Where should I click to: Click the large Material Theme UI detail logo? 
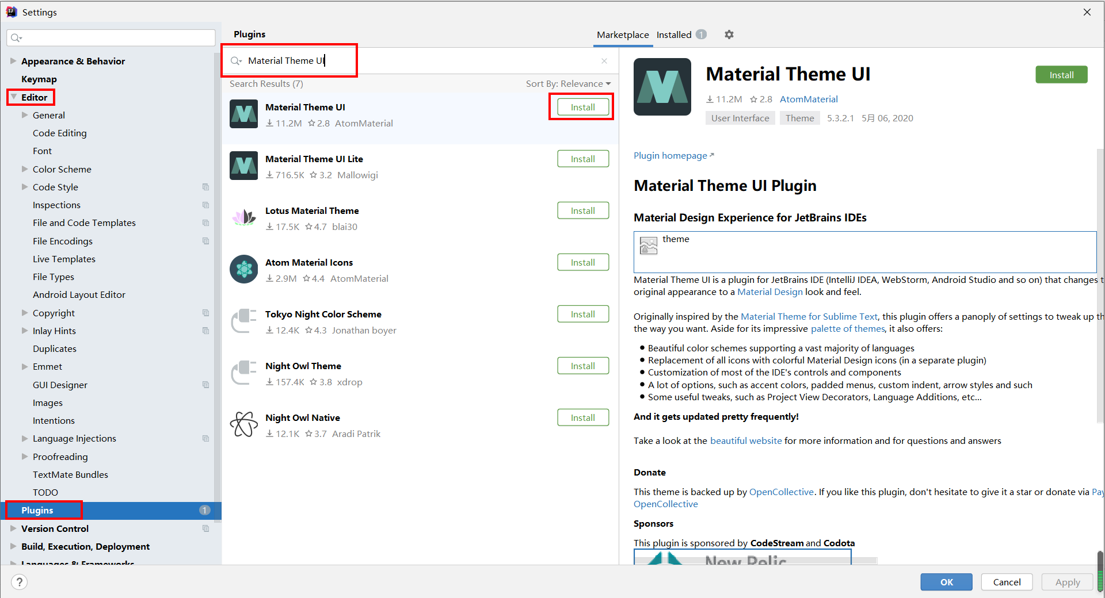point(662,87)
